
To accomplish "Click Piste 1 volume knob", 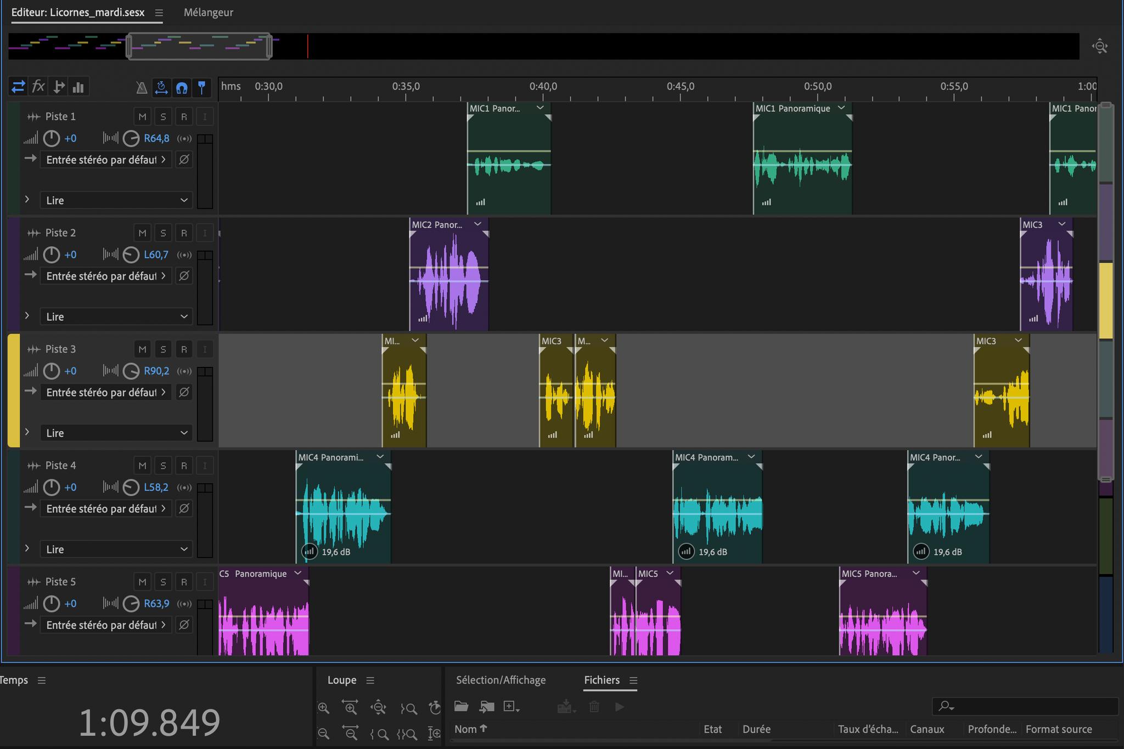I will 52,138.
